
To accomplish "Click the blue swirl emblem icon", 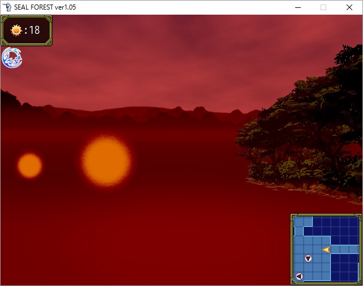I will [12, 58].
